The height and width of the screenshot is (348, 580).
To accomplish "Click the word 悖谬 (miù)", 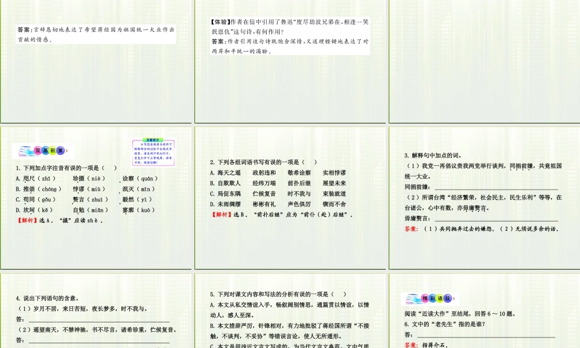I will 89,189.
